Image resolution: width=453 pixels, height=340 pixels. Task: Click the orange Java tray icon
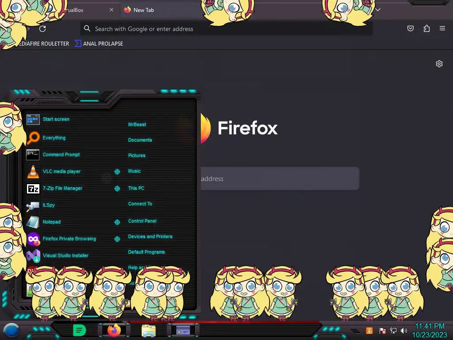(369, 330)
